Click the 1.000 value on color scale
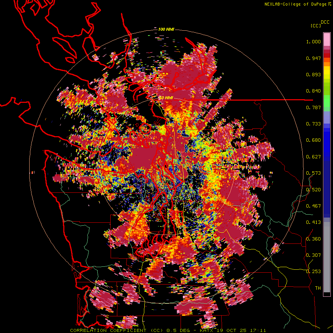 coord(313,41)
